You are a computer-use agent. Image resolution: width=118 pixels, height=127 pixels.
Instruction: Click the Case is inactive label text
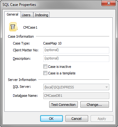click(59, 67)
